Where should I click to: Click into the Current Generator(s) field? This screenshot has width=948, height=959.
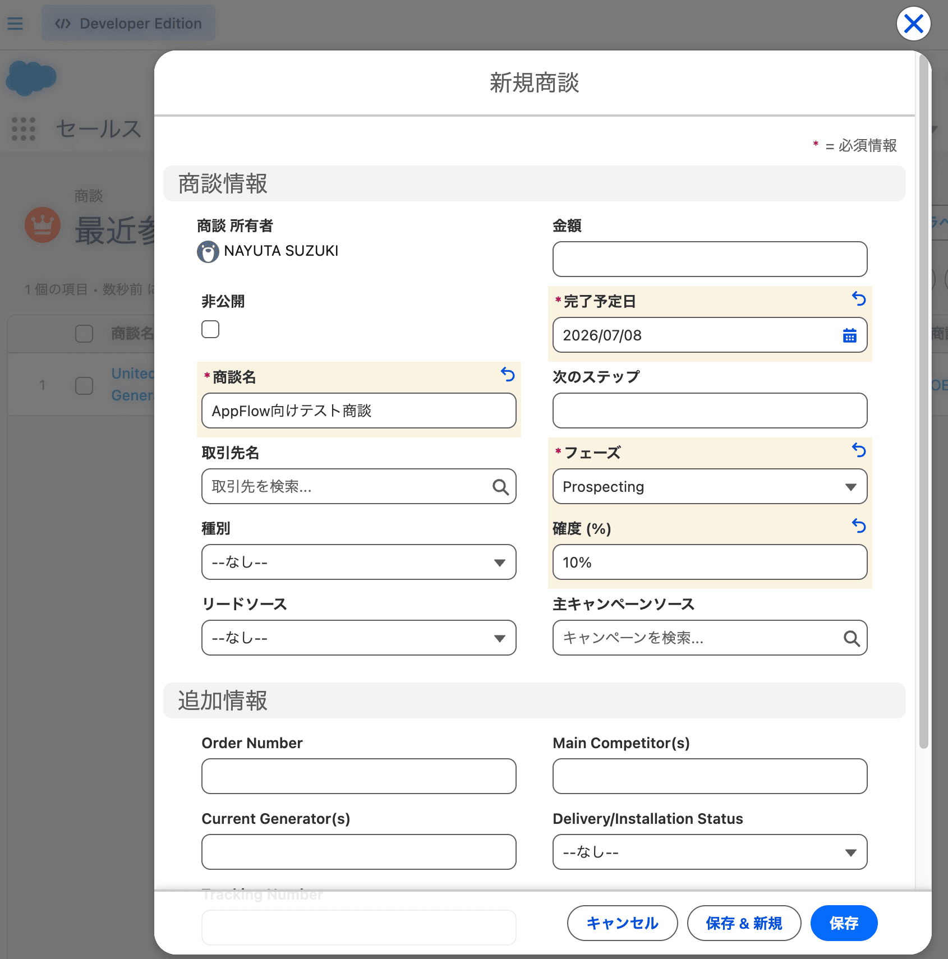pos(358,852)
